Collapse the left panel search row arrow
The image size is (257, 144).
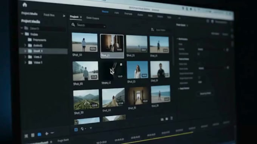point(22,28)
